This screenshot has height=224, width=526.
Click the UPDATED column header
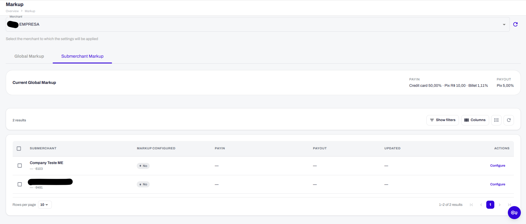[392, 148]
